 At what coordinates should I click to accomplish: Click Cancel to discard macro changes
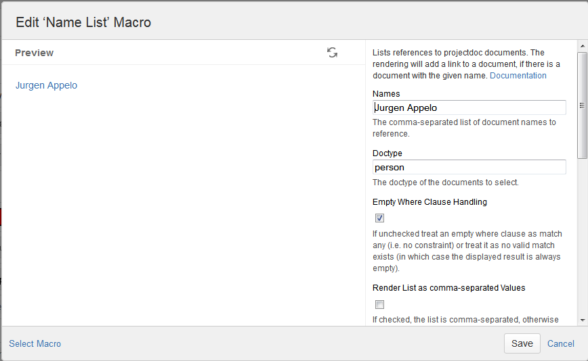(x=560, y=343)
